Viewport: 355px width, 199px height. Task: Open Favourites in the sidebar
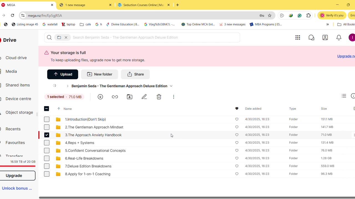(x=15, y=143)
